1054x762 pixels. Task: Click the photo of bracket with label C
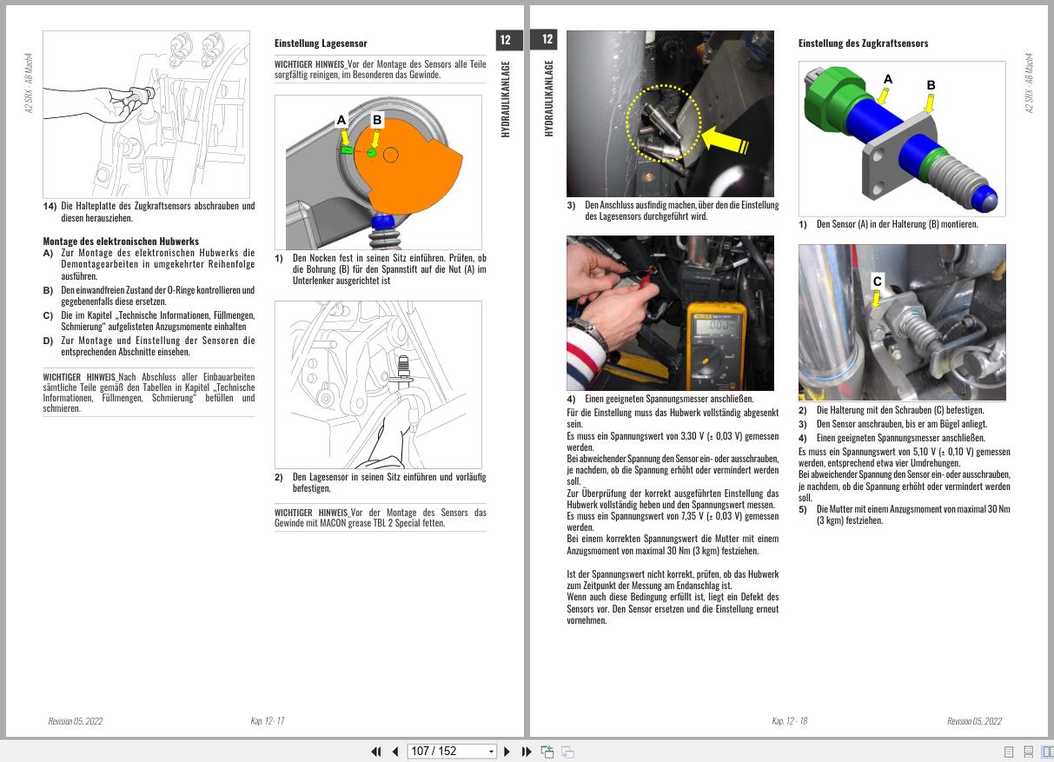click(x=902, y=322)
